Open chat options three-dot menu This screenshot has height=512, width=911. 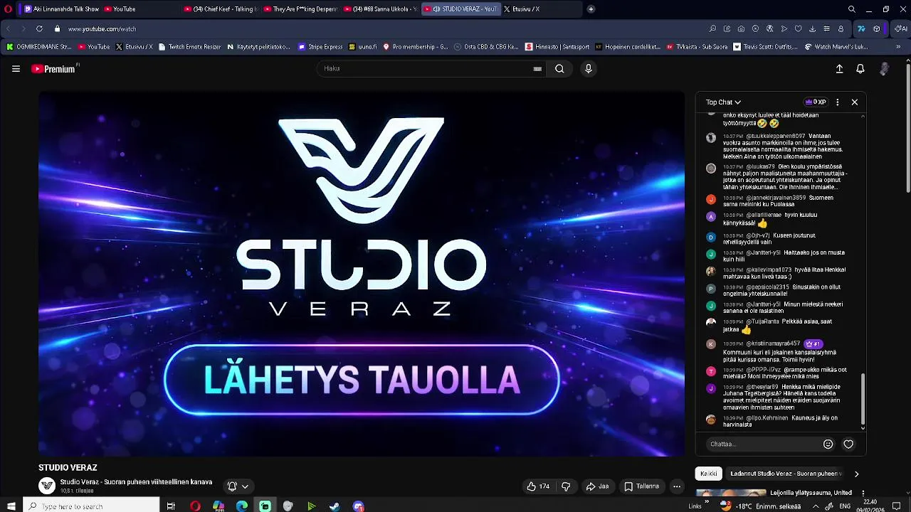pos(837,102)
